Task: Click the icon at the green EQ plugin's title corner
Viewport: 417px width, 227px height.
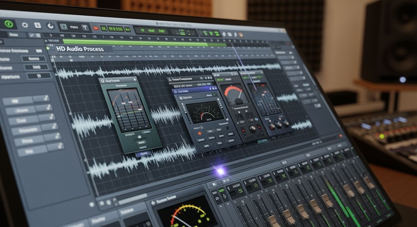Action: click(135, 79)
